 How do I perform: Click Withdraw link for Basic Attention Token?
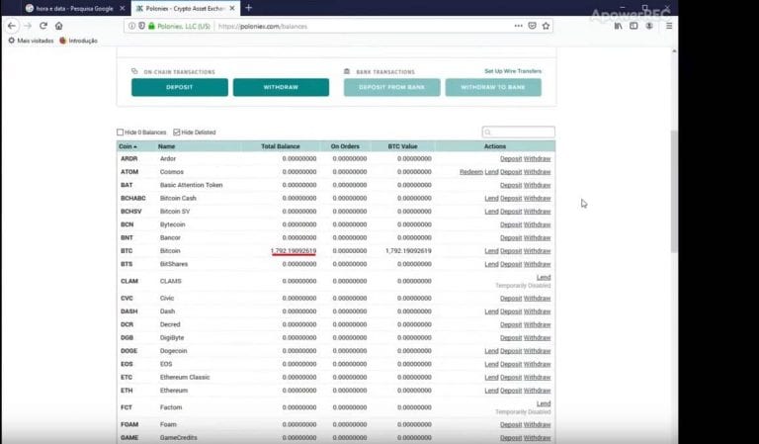[538, 185]
